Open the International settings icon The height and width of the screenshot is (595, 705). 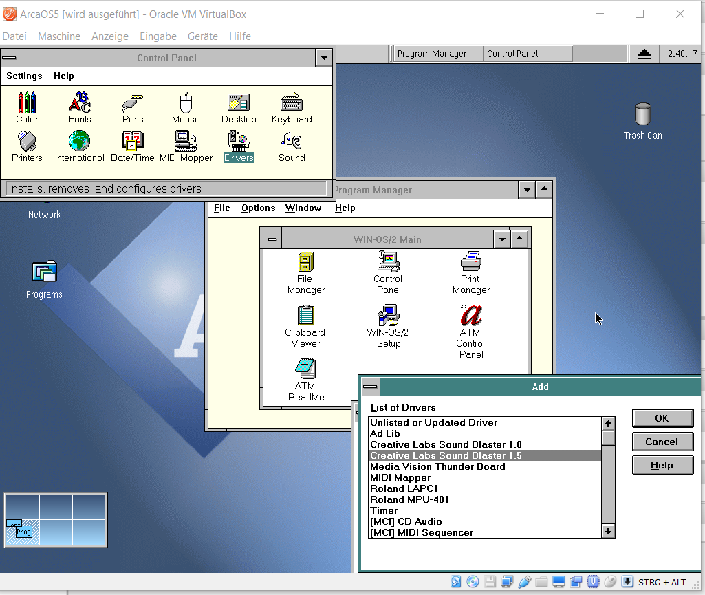pos(80,146)
